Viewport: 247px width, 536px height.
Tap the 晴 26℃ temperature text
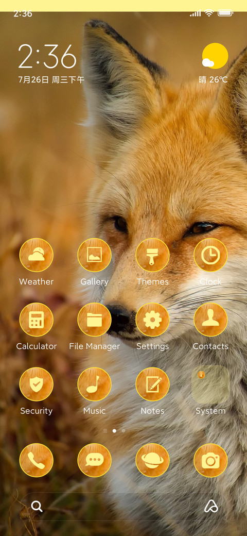(x=213, y=80)
